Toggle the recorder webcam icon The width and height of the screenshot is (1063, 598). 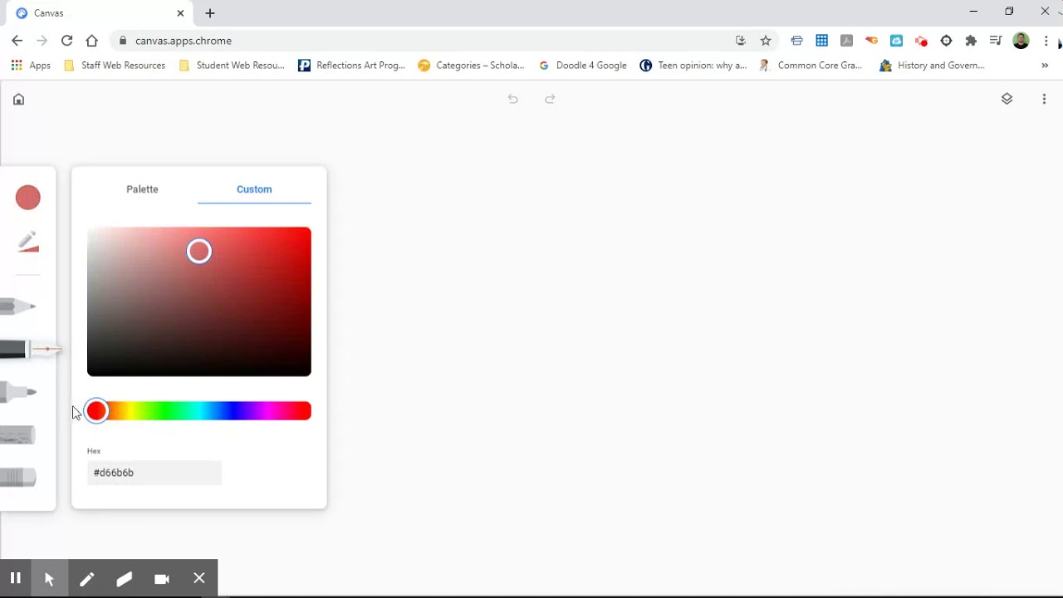pos(162,578)
